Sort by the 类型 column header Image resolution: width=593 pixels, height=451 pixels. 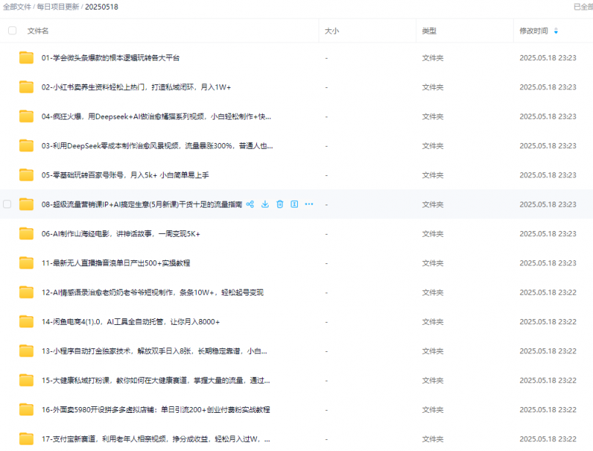(429, 31)
